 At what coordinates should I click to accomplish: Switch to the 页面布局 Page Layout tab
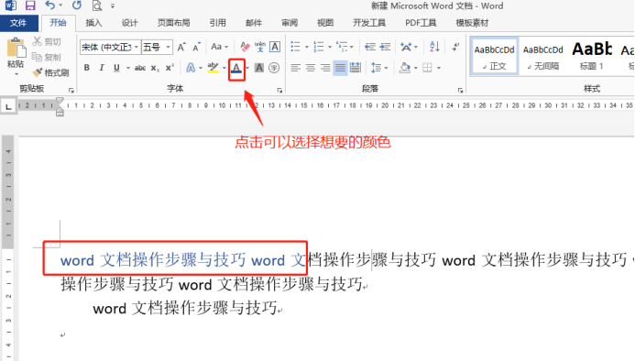click(173, 23)
